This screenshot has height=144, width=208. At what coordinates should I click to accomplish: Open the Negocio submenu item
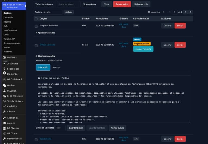(7, 22)
